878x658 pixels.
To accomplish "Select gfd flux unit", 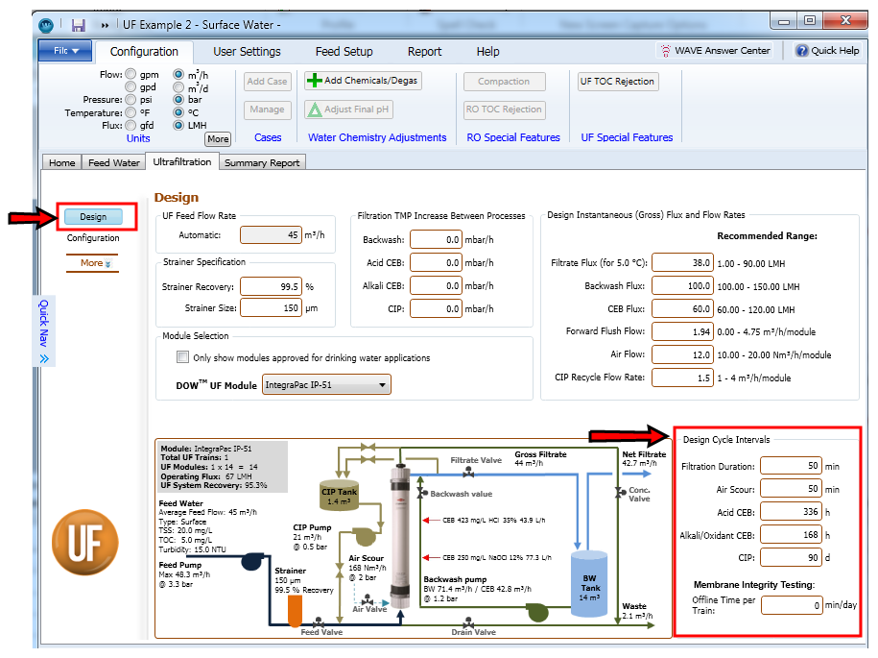I will pos(131,125).
